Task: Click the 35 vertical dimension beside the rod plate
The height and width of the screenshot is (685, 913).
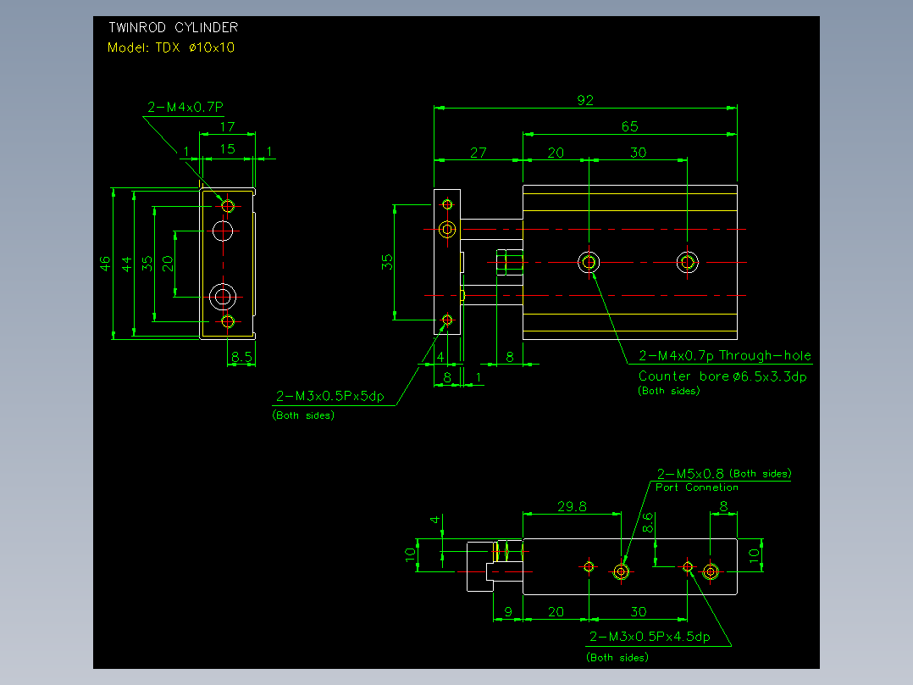Action: tap(387, 262)
